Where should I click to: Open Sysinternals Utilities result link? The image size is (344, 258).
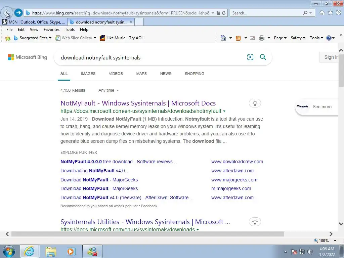click(x=145, y=222)
